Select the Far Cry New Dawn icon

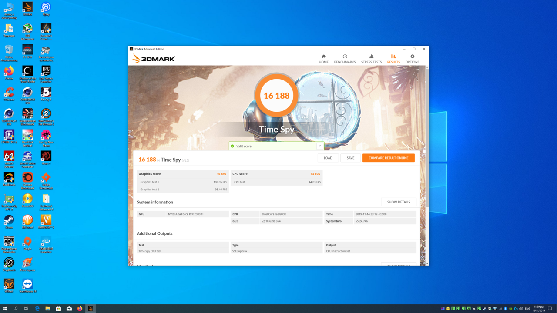click(x=46, y=138)
